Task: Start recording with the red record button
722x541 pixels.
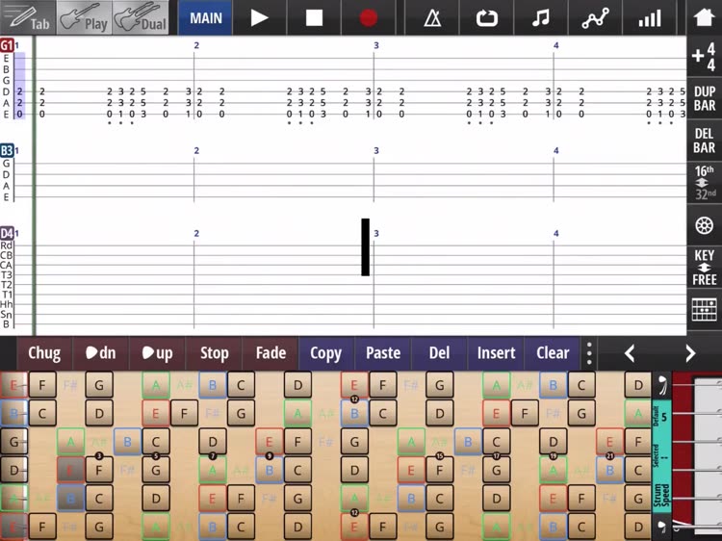Action: click(369, 17)
